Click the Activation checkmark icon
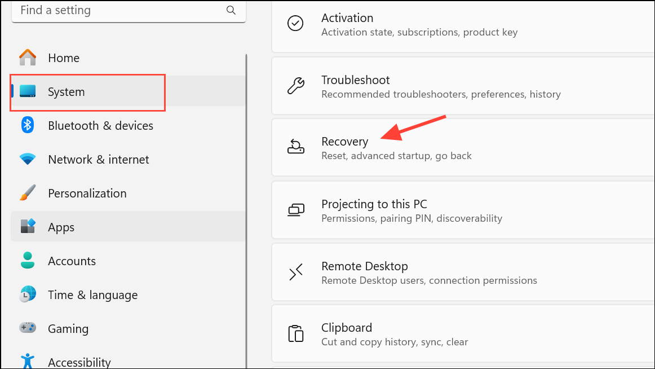The height and width of the screenshot is (369, 655). click(x=296, y=23)
